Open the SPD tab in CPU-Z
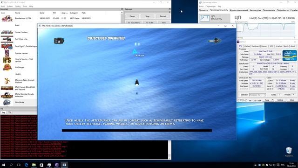 (271, 46)
